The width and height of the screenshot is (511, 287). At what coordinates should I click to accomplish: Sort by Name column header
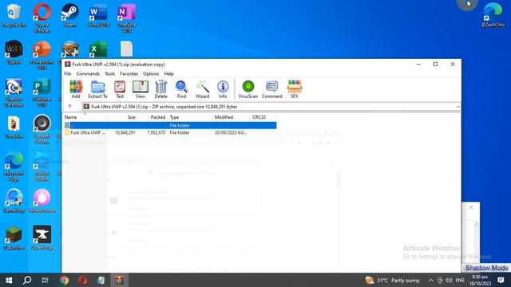tap(70, 117)
